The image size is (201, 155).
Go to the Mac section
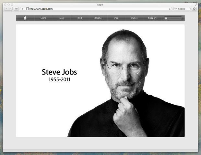click(62, 18)
